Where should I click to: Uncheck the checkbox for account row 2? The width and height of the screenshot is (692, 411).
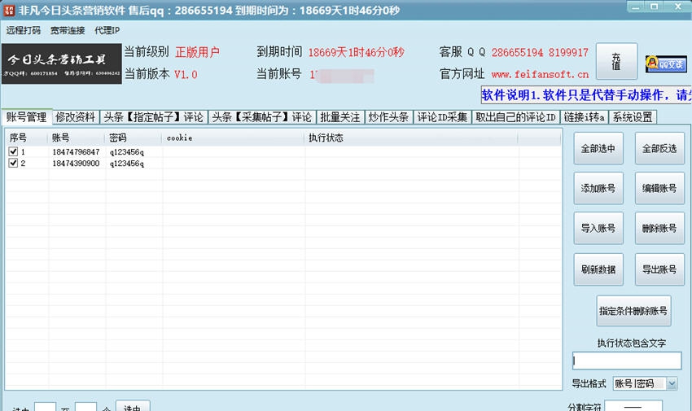point(13,163)
